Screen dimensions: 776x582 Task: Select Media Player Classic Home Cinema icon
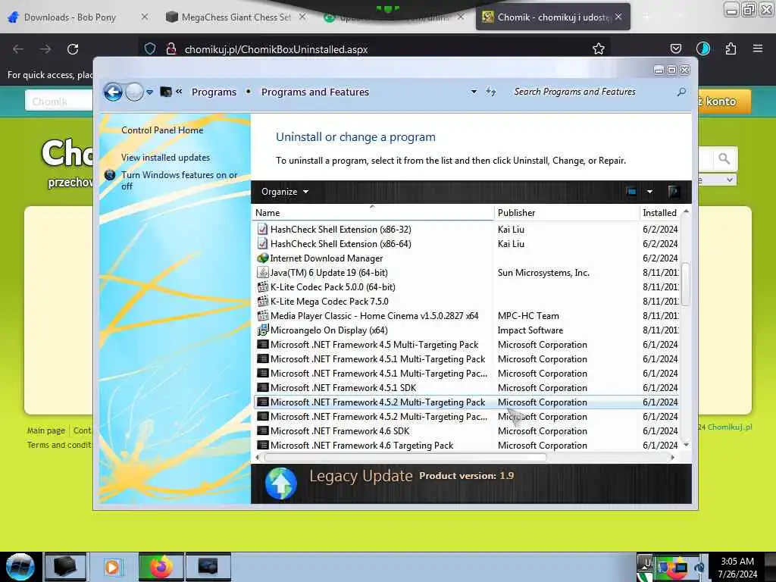click(262, 315)
